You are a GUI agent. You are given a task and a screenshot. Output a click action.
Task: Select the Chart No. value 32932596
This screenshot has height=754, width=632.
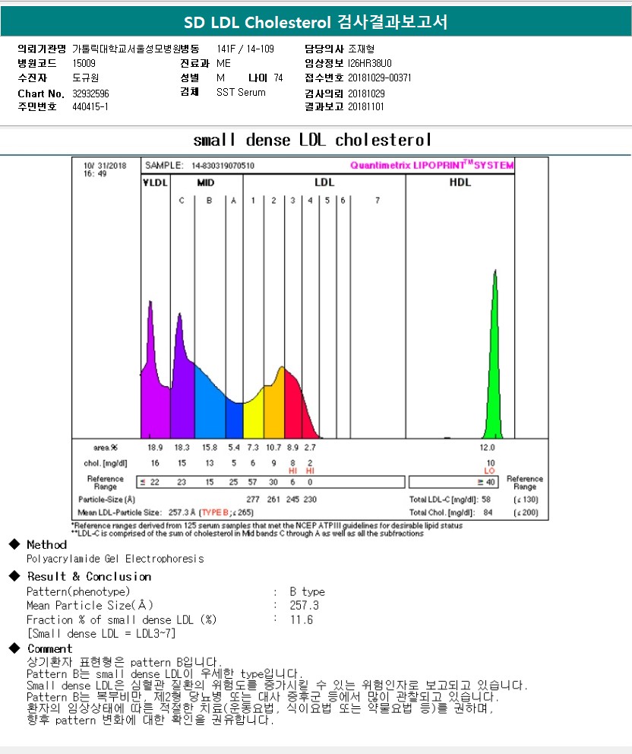click(x=91, y=93)
